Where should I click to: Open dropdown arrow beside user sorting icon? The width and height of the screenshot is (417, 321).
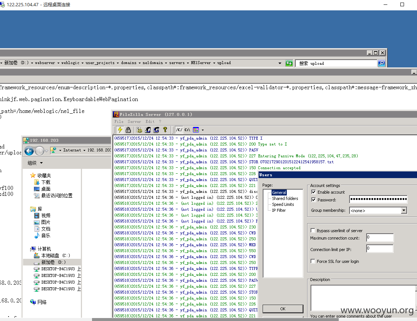203,130
